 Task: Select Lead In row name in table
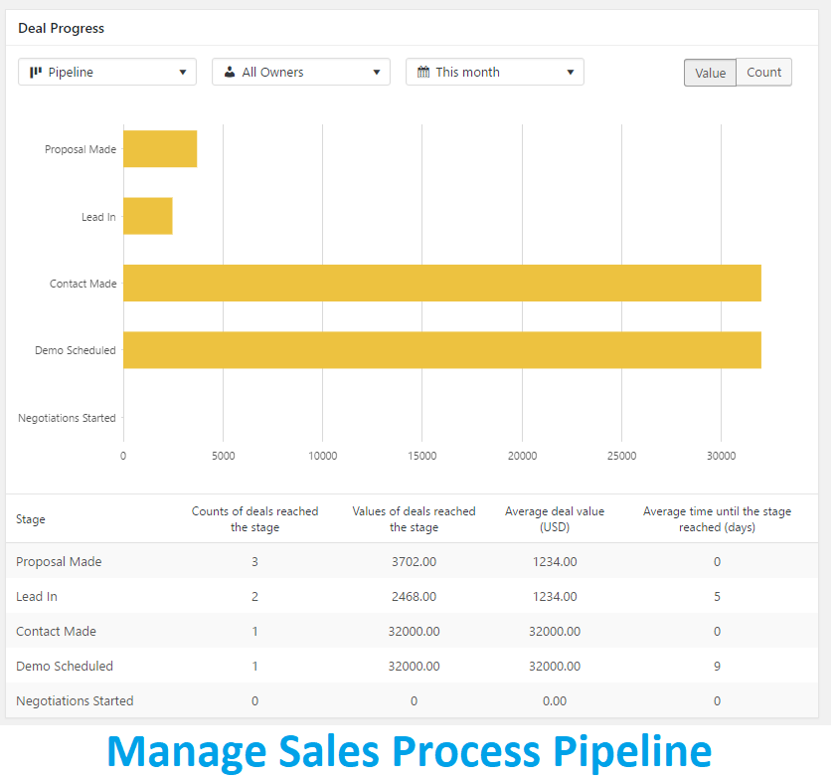(x=36, y=597)
